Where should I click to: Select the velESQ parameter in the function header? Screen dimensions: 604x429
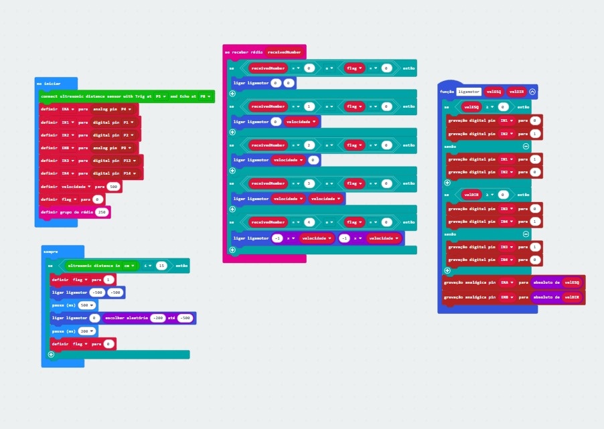tap(494, 92)
